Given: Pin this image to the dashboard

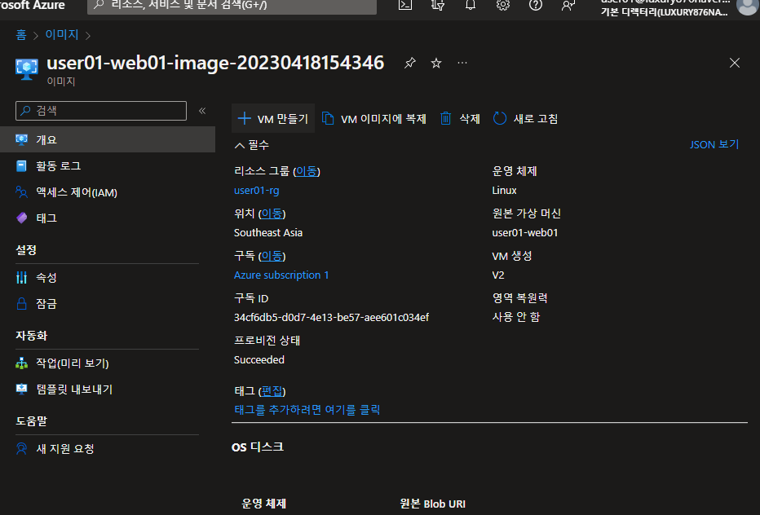Looking at the screenshot, I should click(x=410, y=63).
